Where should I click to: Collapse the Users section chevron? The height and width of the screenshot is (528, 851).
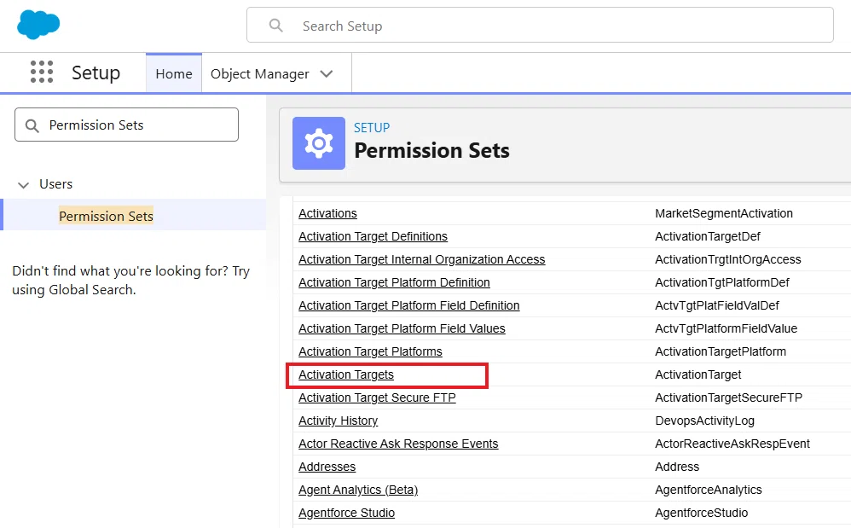[23, 185]
